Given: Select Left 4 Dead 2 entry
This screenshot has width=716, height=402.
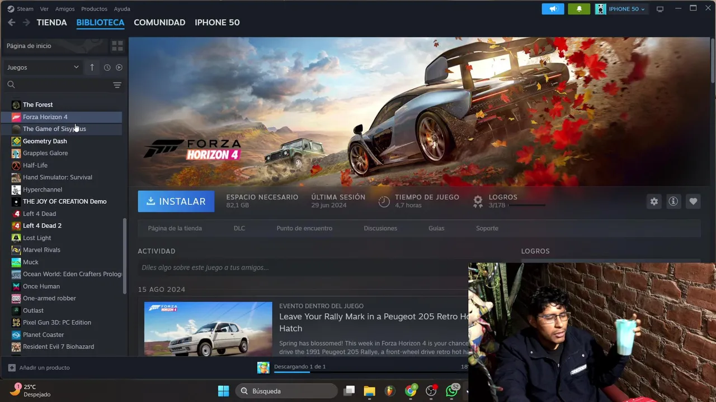Looking at the screenshot, I should click(62, 226).
